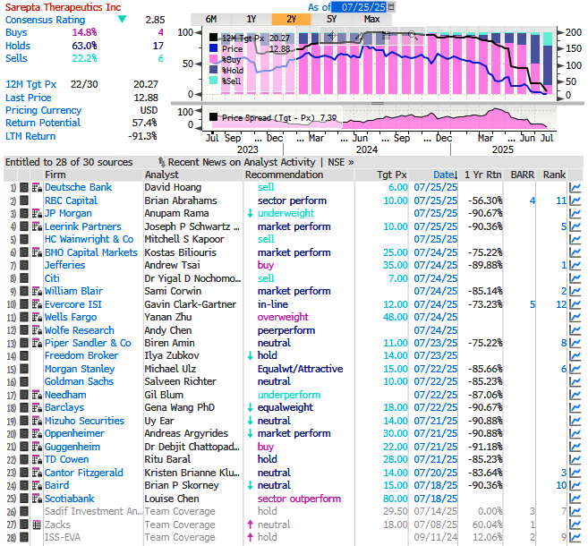Switch chart range to 6M

[211, 19]
